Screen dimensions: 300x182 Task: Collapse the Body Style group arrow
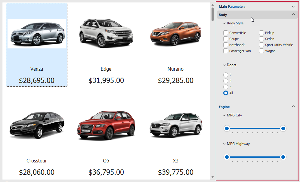click(224, 23)
